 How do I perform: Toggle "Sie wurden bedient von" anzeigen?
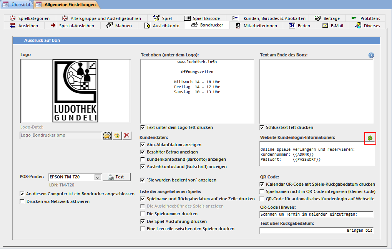point(143,180)
